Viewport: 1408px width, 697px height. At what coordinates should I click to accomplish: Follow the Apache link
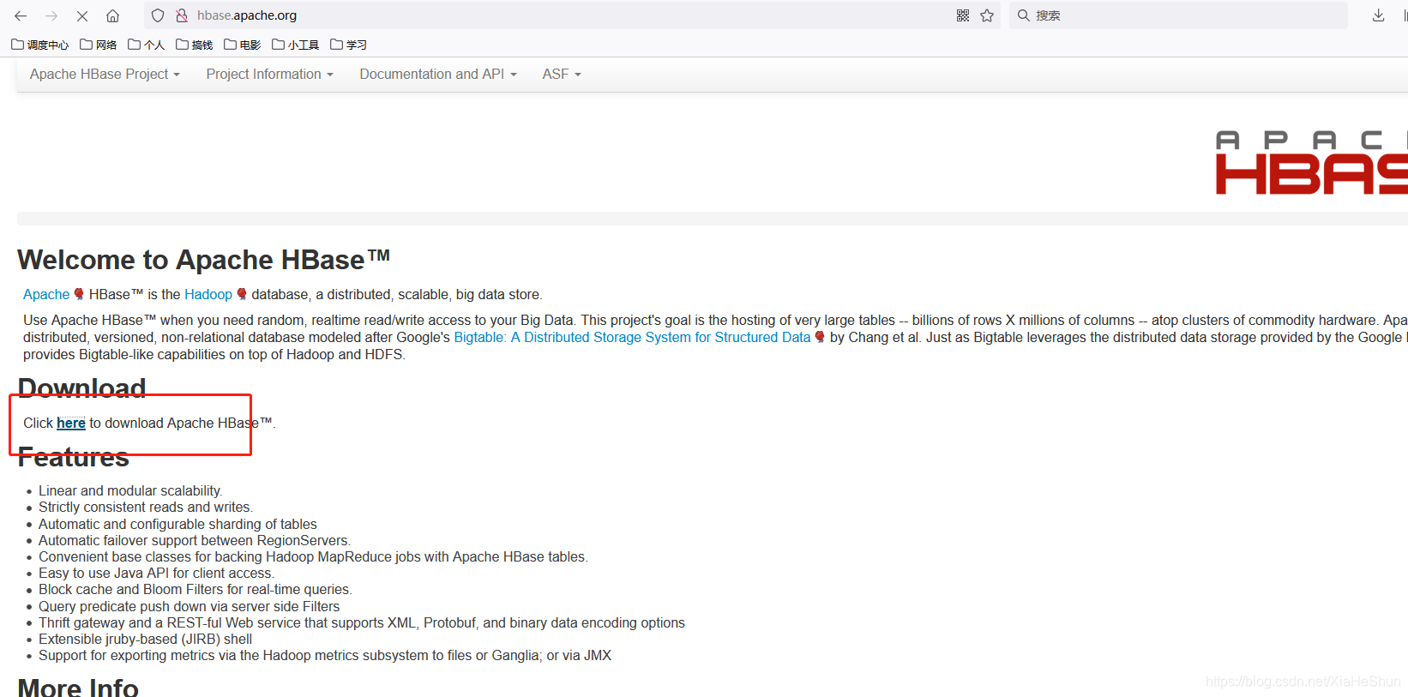pos(46,294)
